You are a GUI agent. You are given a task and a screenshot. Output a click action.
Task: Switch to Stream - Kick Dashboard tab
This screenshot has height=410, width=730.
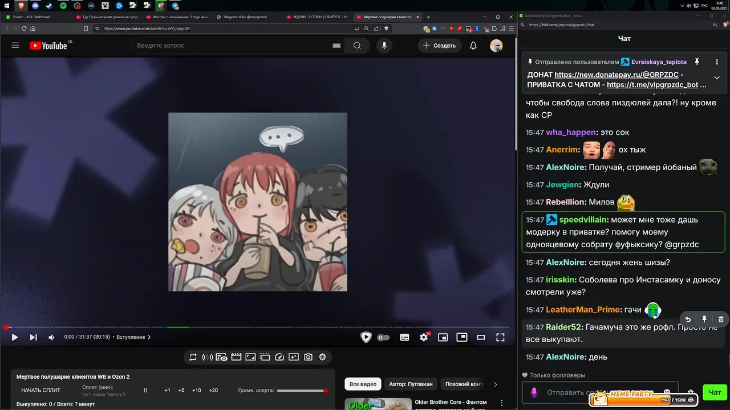pyautogui.click(x=35, y=17)
